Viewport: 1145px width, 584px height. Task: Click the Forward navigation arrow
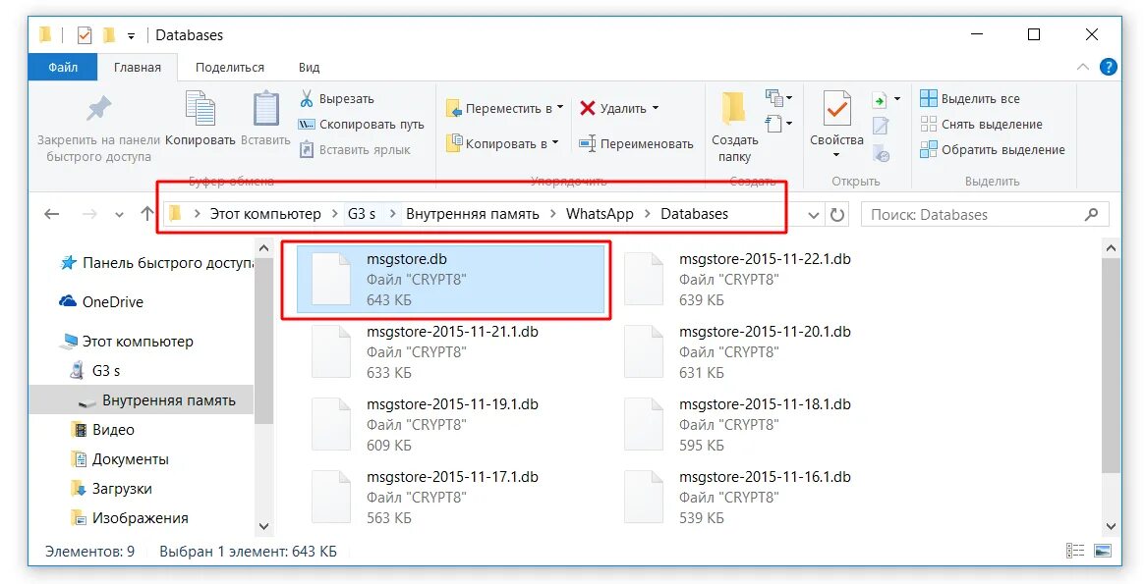point(89,214)
